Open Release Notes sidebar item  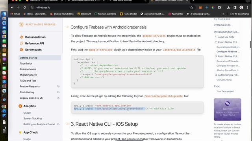pos(28,69)
